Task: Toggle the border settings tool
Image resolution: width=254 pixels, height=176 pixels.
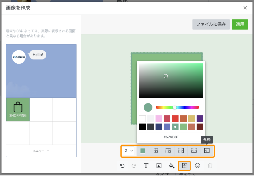Action: click(x=184, y=166)
